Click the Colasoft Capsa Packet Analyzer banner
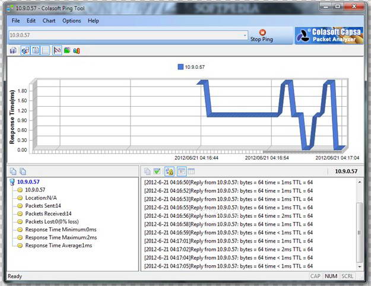Viewport: 371px width, 286px height. pos(329,36)
